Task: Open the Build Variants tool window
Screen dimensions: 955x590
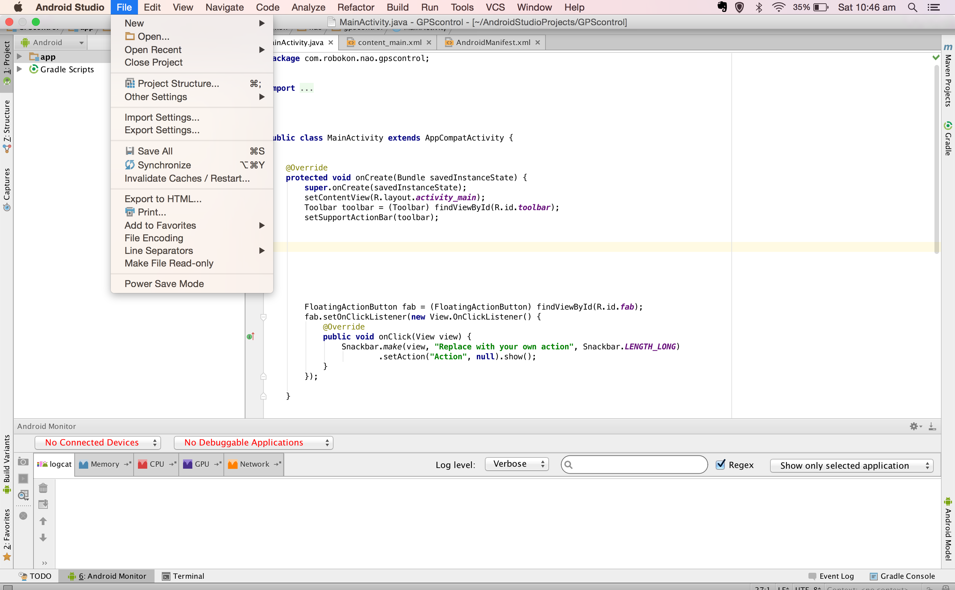Action: [x=7, y=464]
